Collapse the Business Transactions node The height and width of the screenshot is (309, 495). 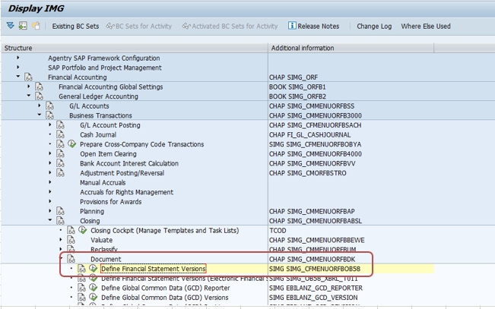tap(40, 115)
